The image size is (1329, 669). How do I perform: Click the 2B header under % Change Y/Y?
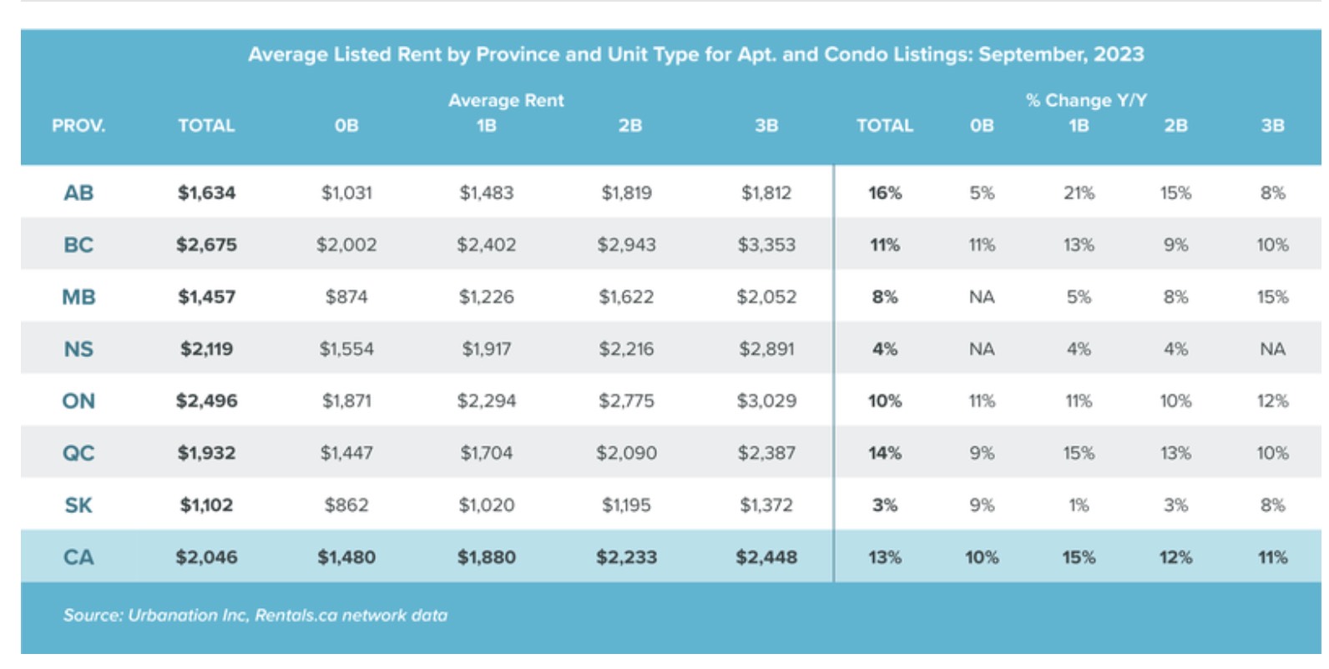(x=1175, y=126)
